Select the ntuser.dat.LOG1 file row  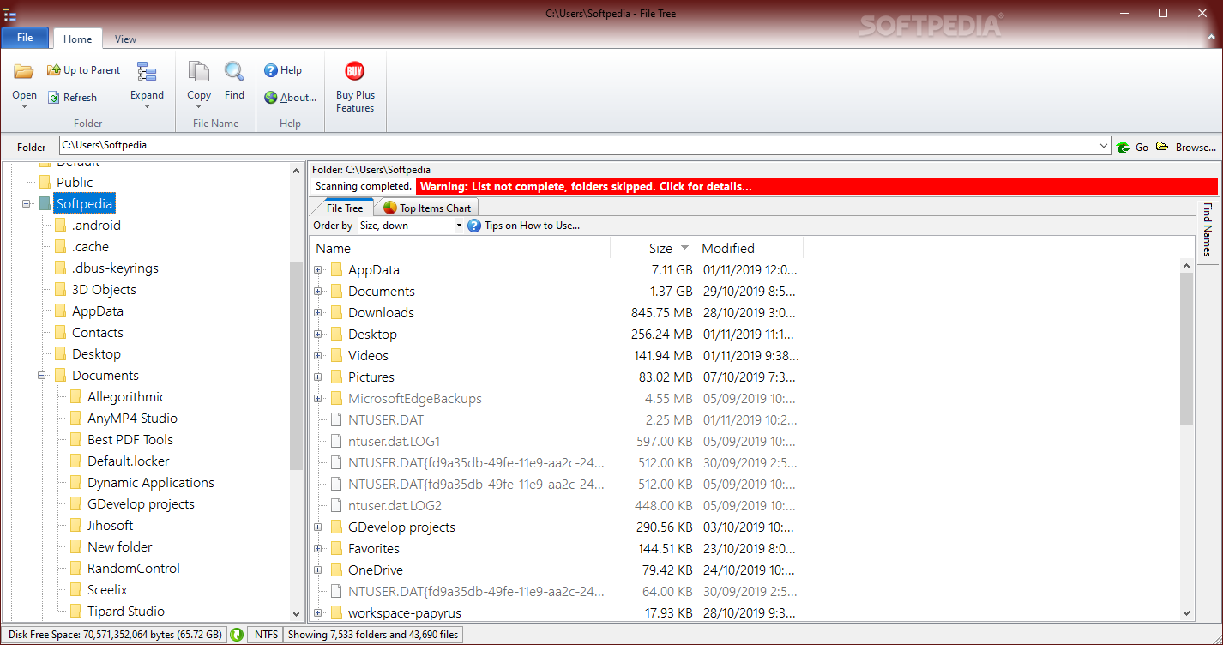tap(557, 442)
